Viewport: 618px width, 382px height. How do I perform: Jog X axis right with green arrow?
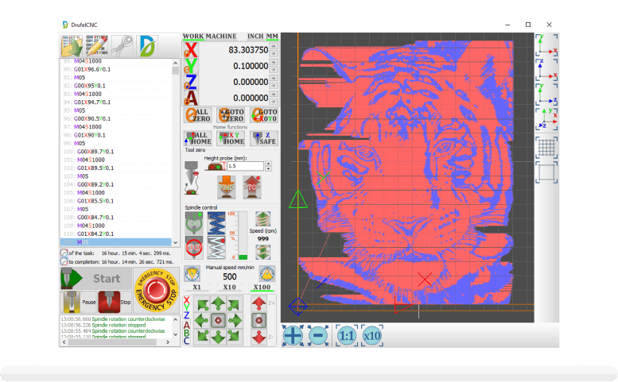[x=235, y=320]
